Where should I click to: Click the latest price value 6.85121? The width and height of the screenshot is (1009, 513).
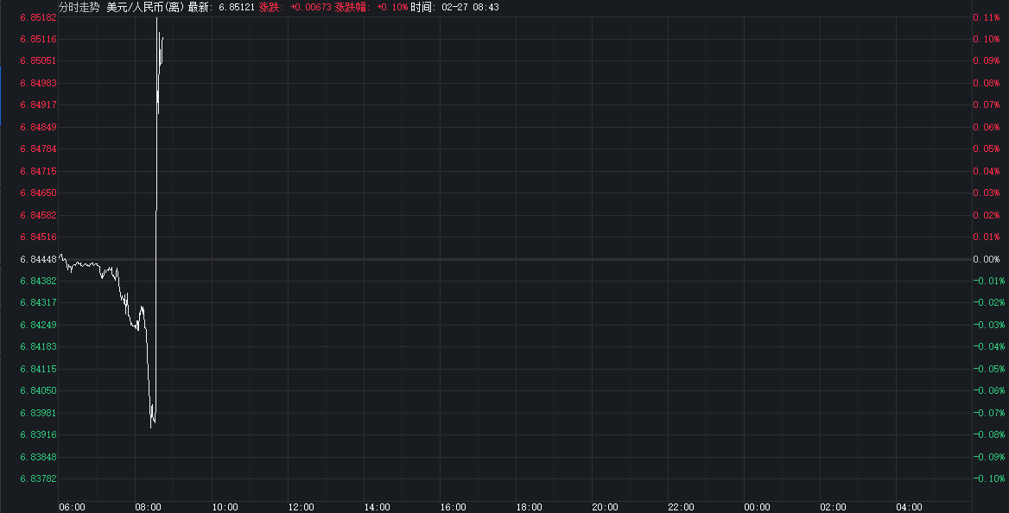(236, 7)
